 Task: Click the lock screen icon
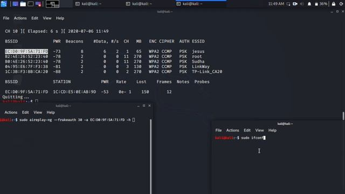334,4
